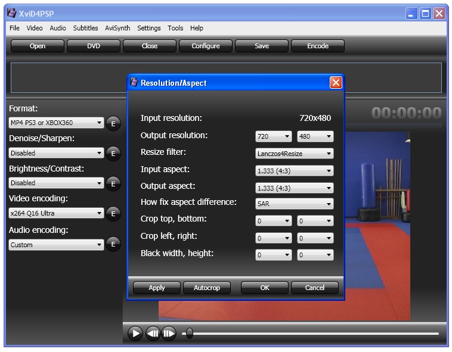Image resolution: width=452 pixels, height=352 pixels.
Task: Click the 720x480 input resolution value
Action: point(315,118)
